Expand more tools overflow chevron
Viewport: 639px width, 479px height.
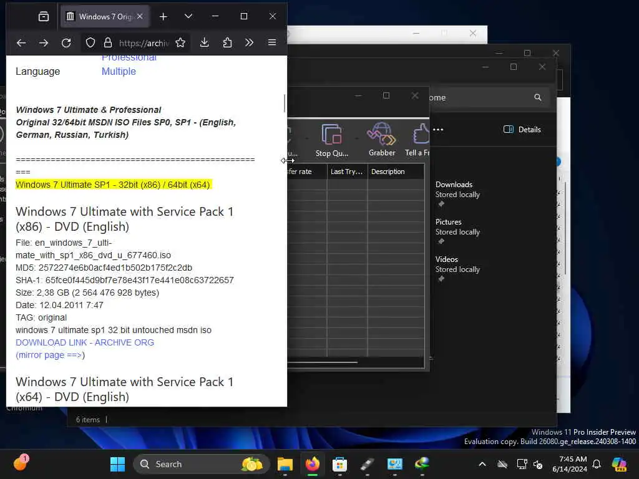(x=250, y=43)
